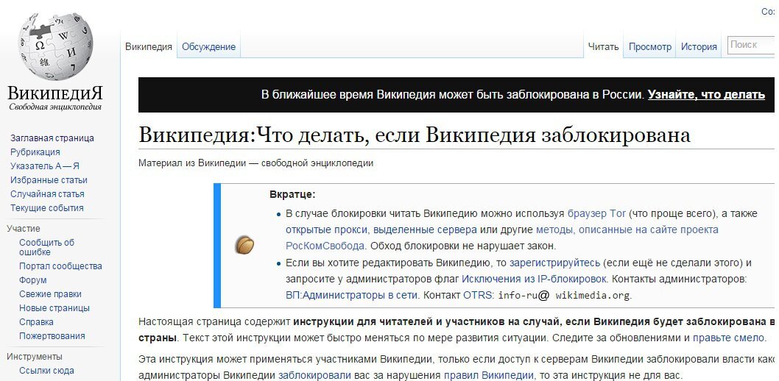Screen dimensions: 779x381
Task: Collapse the Участие sidebar section
Action: tap(24, 228)
